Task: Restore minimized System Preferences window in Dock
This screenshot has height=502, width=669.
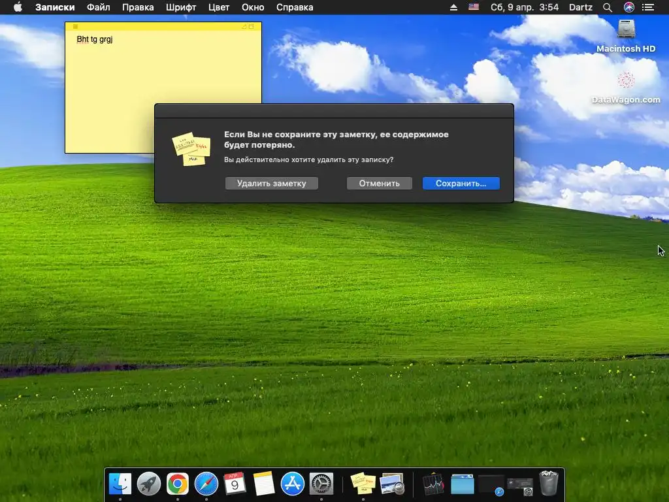Action: click(x=520, y=486)
